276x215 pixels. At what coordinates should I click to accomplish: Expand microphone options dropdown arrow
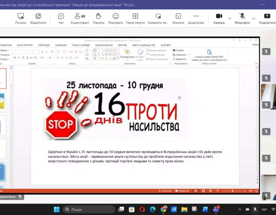254,19
